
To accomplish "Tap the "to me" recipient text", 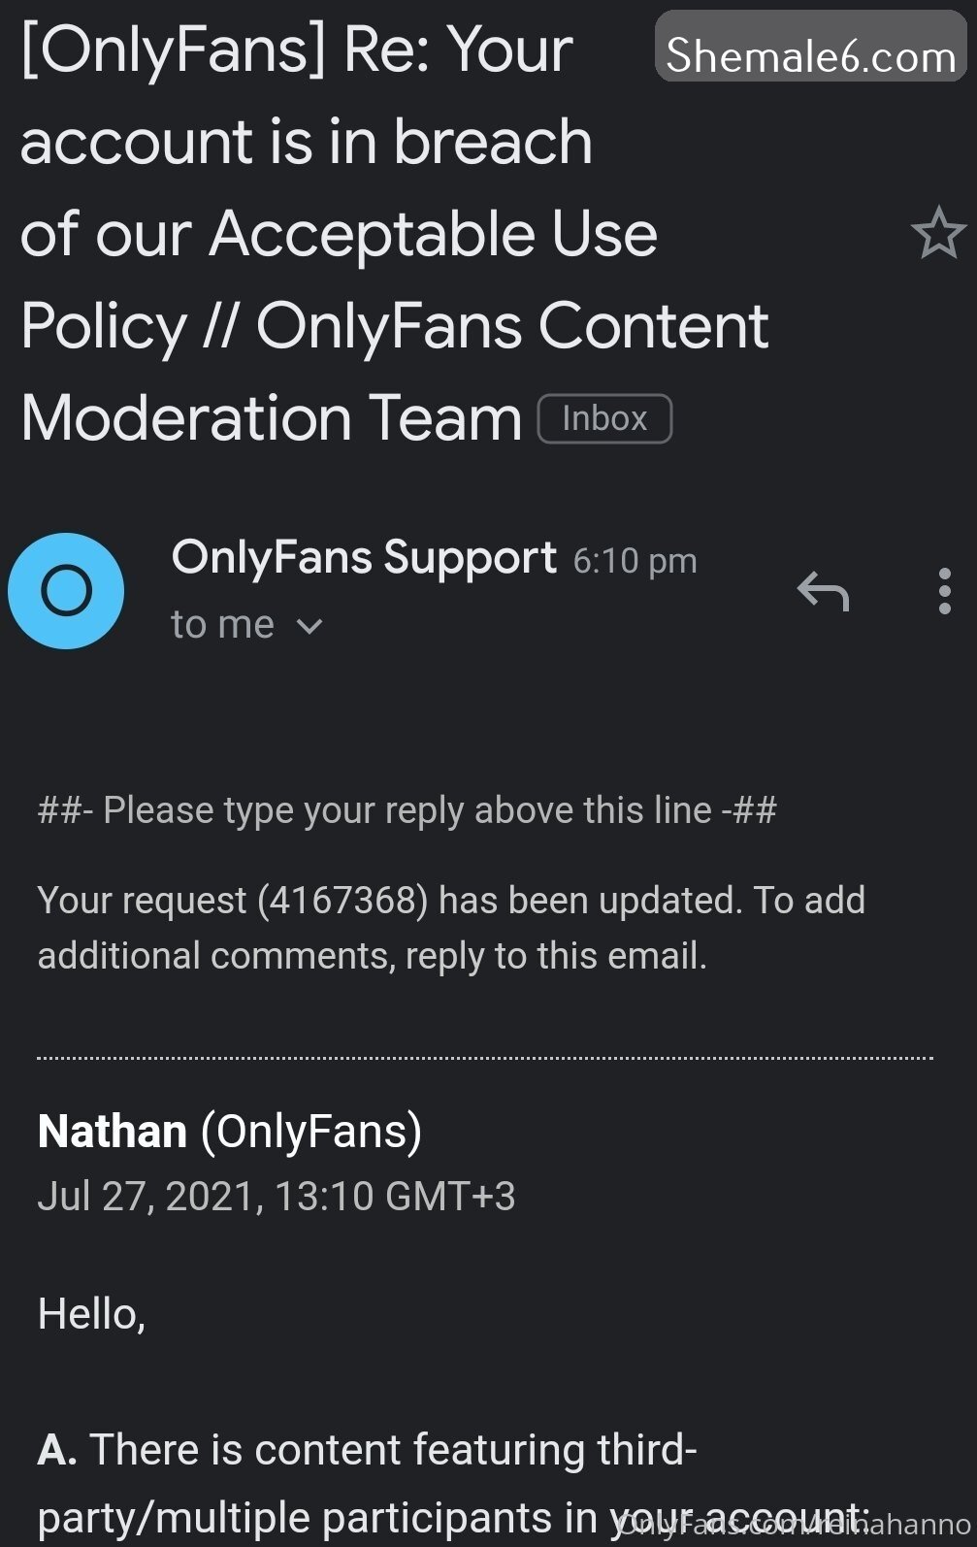I will tap(222, 625).
